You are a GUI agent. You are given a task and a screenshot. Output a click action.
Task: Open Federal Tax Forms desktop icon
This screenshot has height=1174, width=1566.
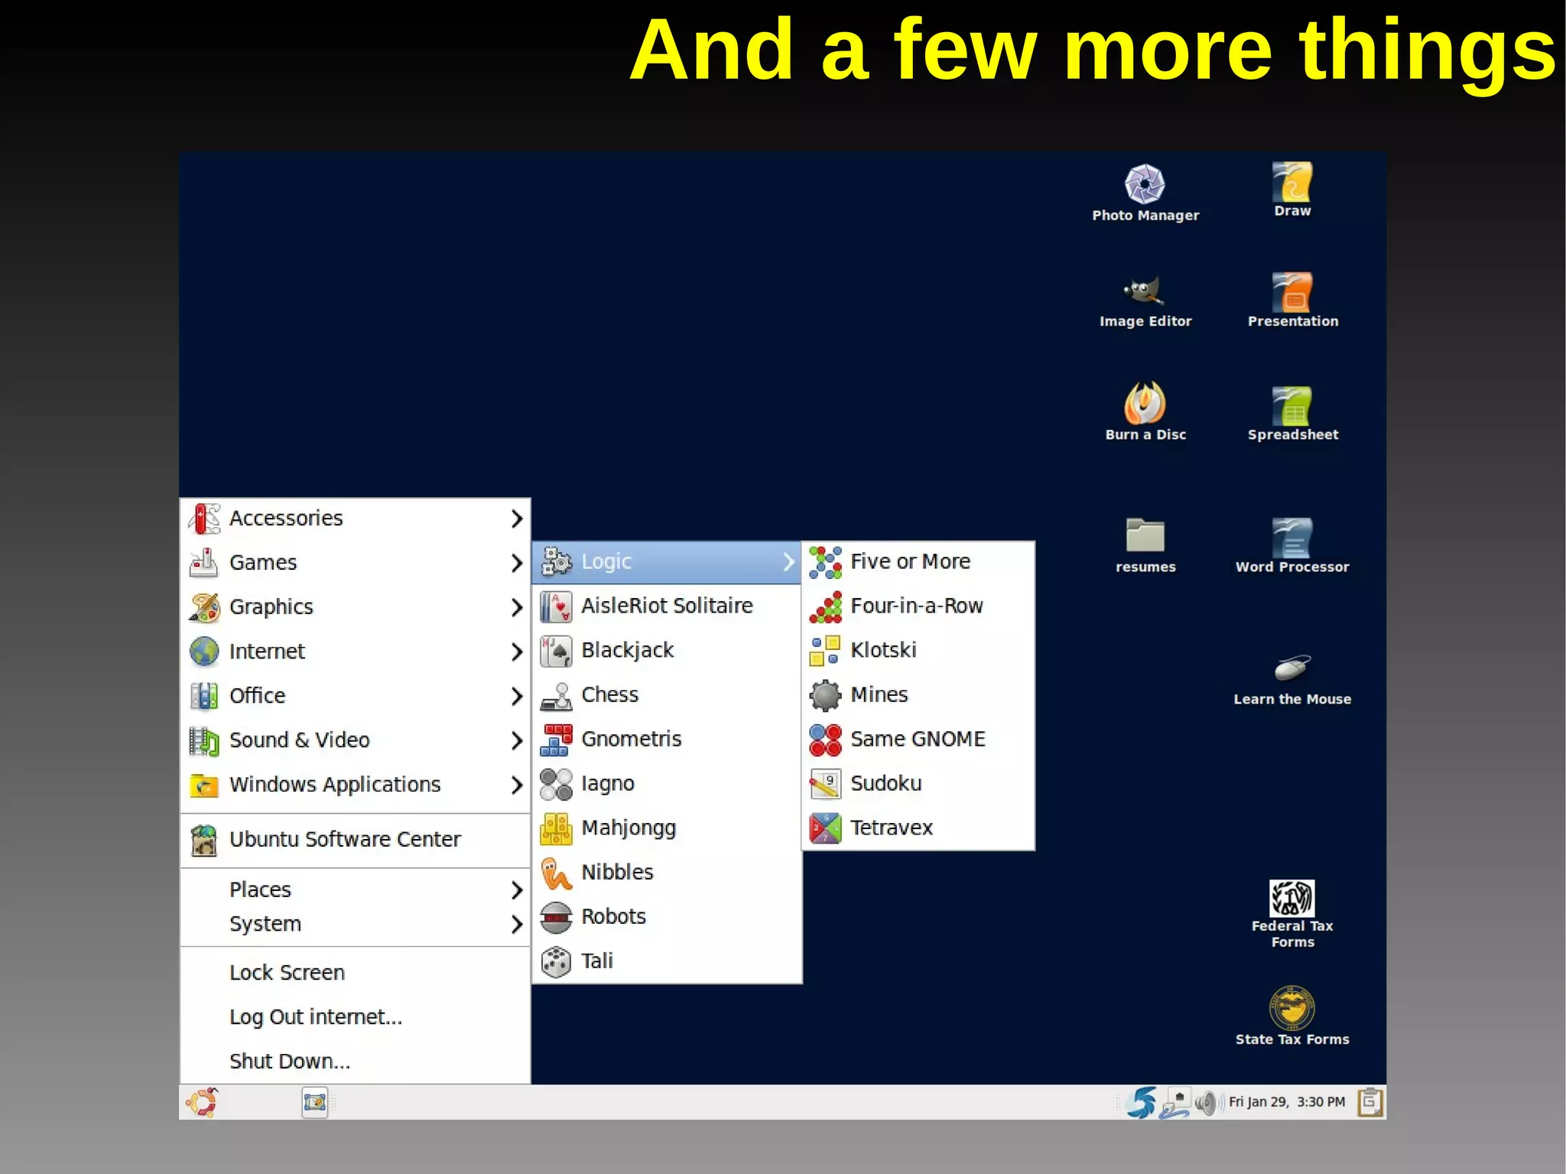point(1291,899)
